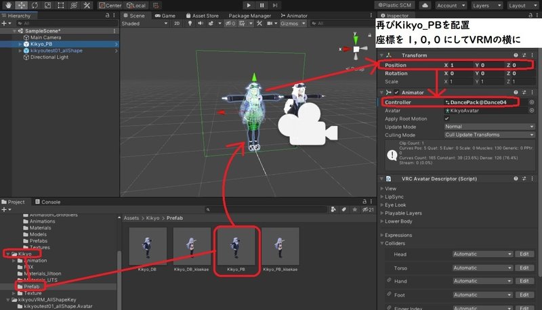542x310 pixels.
Task: Switch to the Game tab
Action: (x=165, y=16)
